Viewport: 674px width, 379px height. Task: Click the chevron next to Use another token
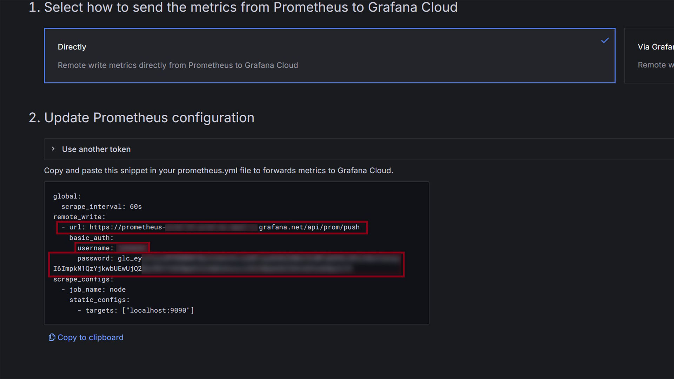[53, 149]
